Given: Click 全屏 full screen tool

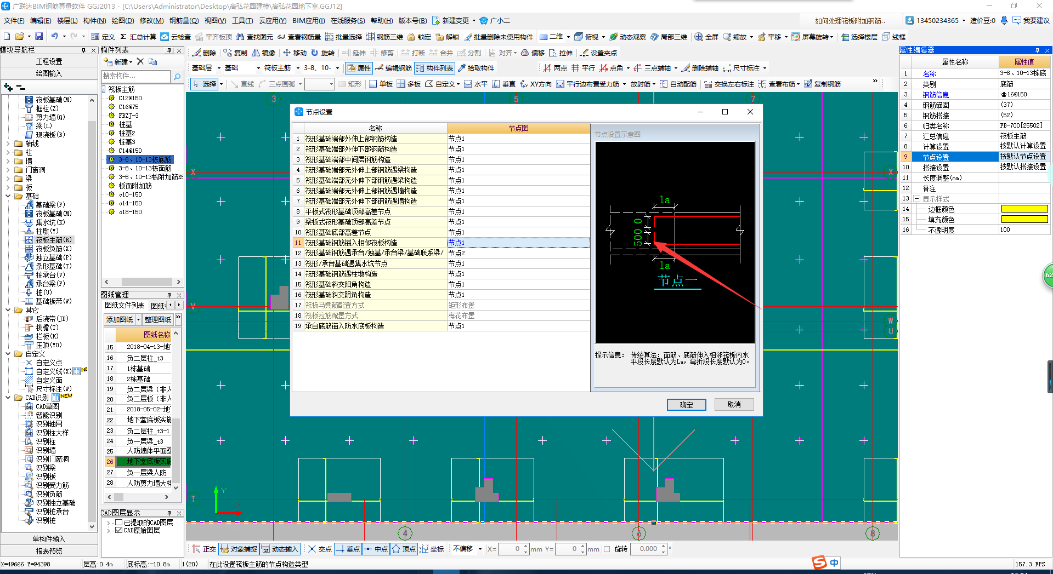Looking at the screenshot, I should 706,37.
